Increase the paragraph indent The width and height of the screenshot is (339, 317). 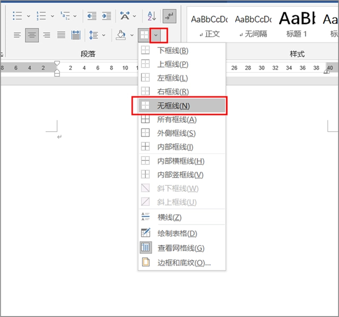[106, 16]
